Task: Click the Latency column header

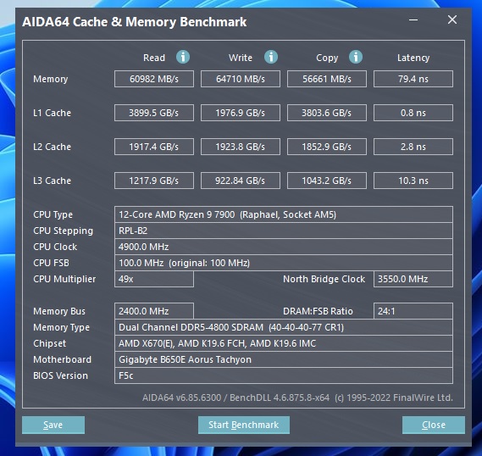Action: (x=413, y=58)
